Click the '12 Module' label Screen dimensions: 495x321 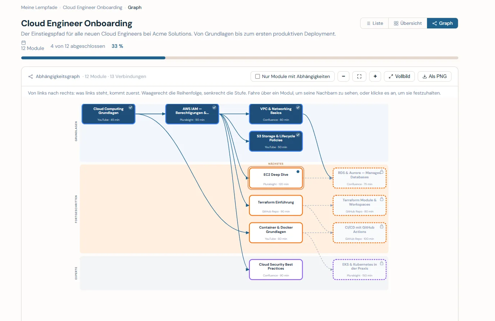32,48
